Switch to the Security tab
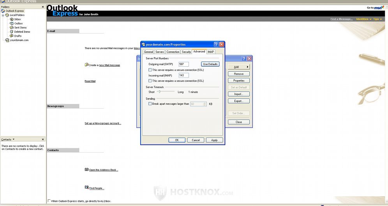Screen dimensions: 388x206 pyautogui.click(x=186, y=52)
